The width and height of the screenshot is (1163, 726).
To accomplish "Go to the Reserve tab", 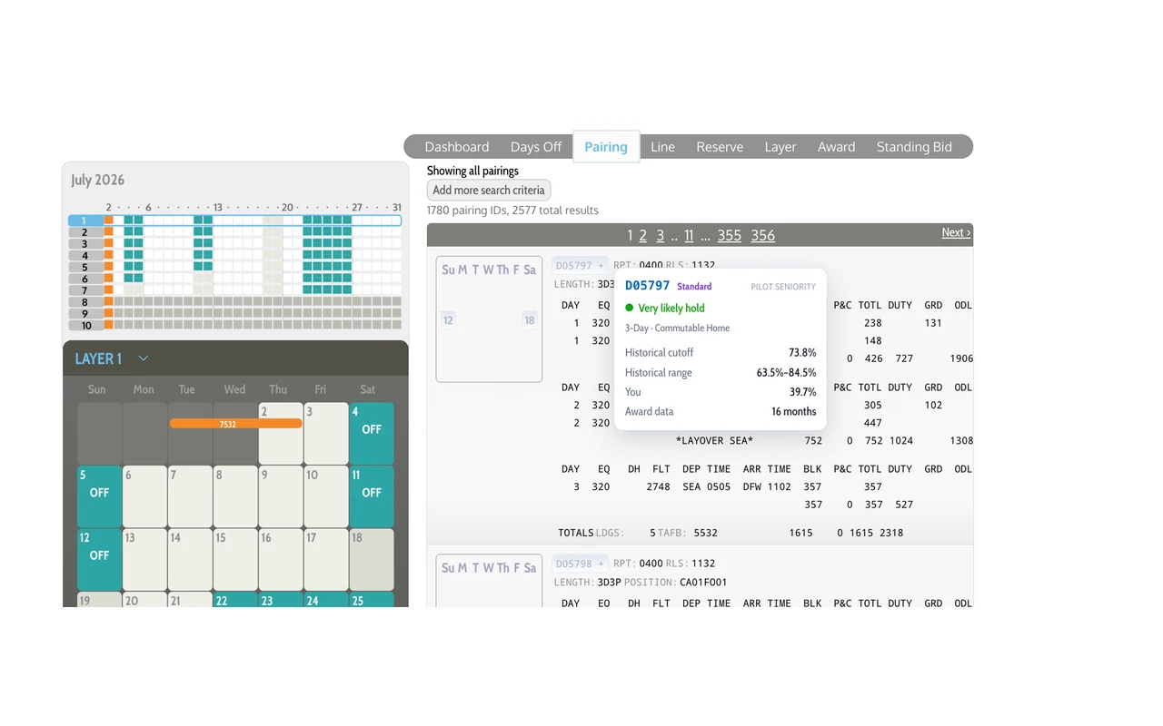I will [x=720, y=147].
